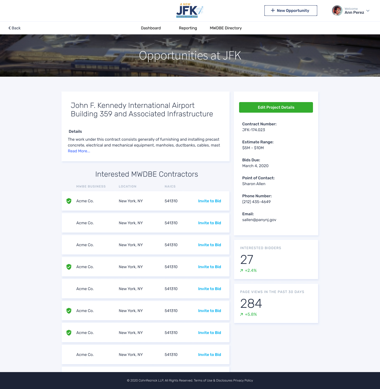Click the LOCATION column header

coord(127,186)
